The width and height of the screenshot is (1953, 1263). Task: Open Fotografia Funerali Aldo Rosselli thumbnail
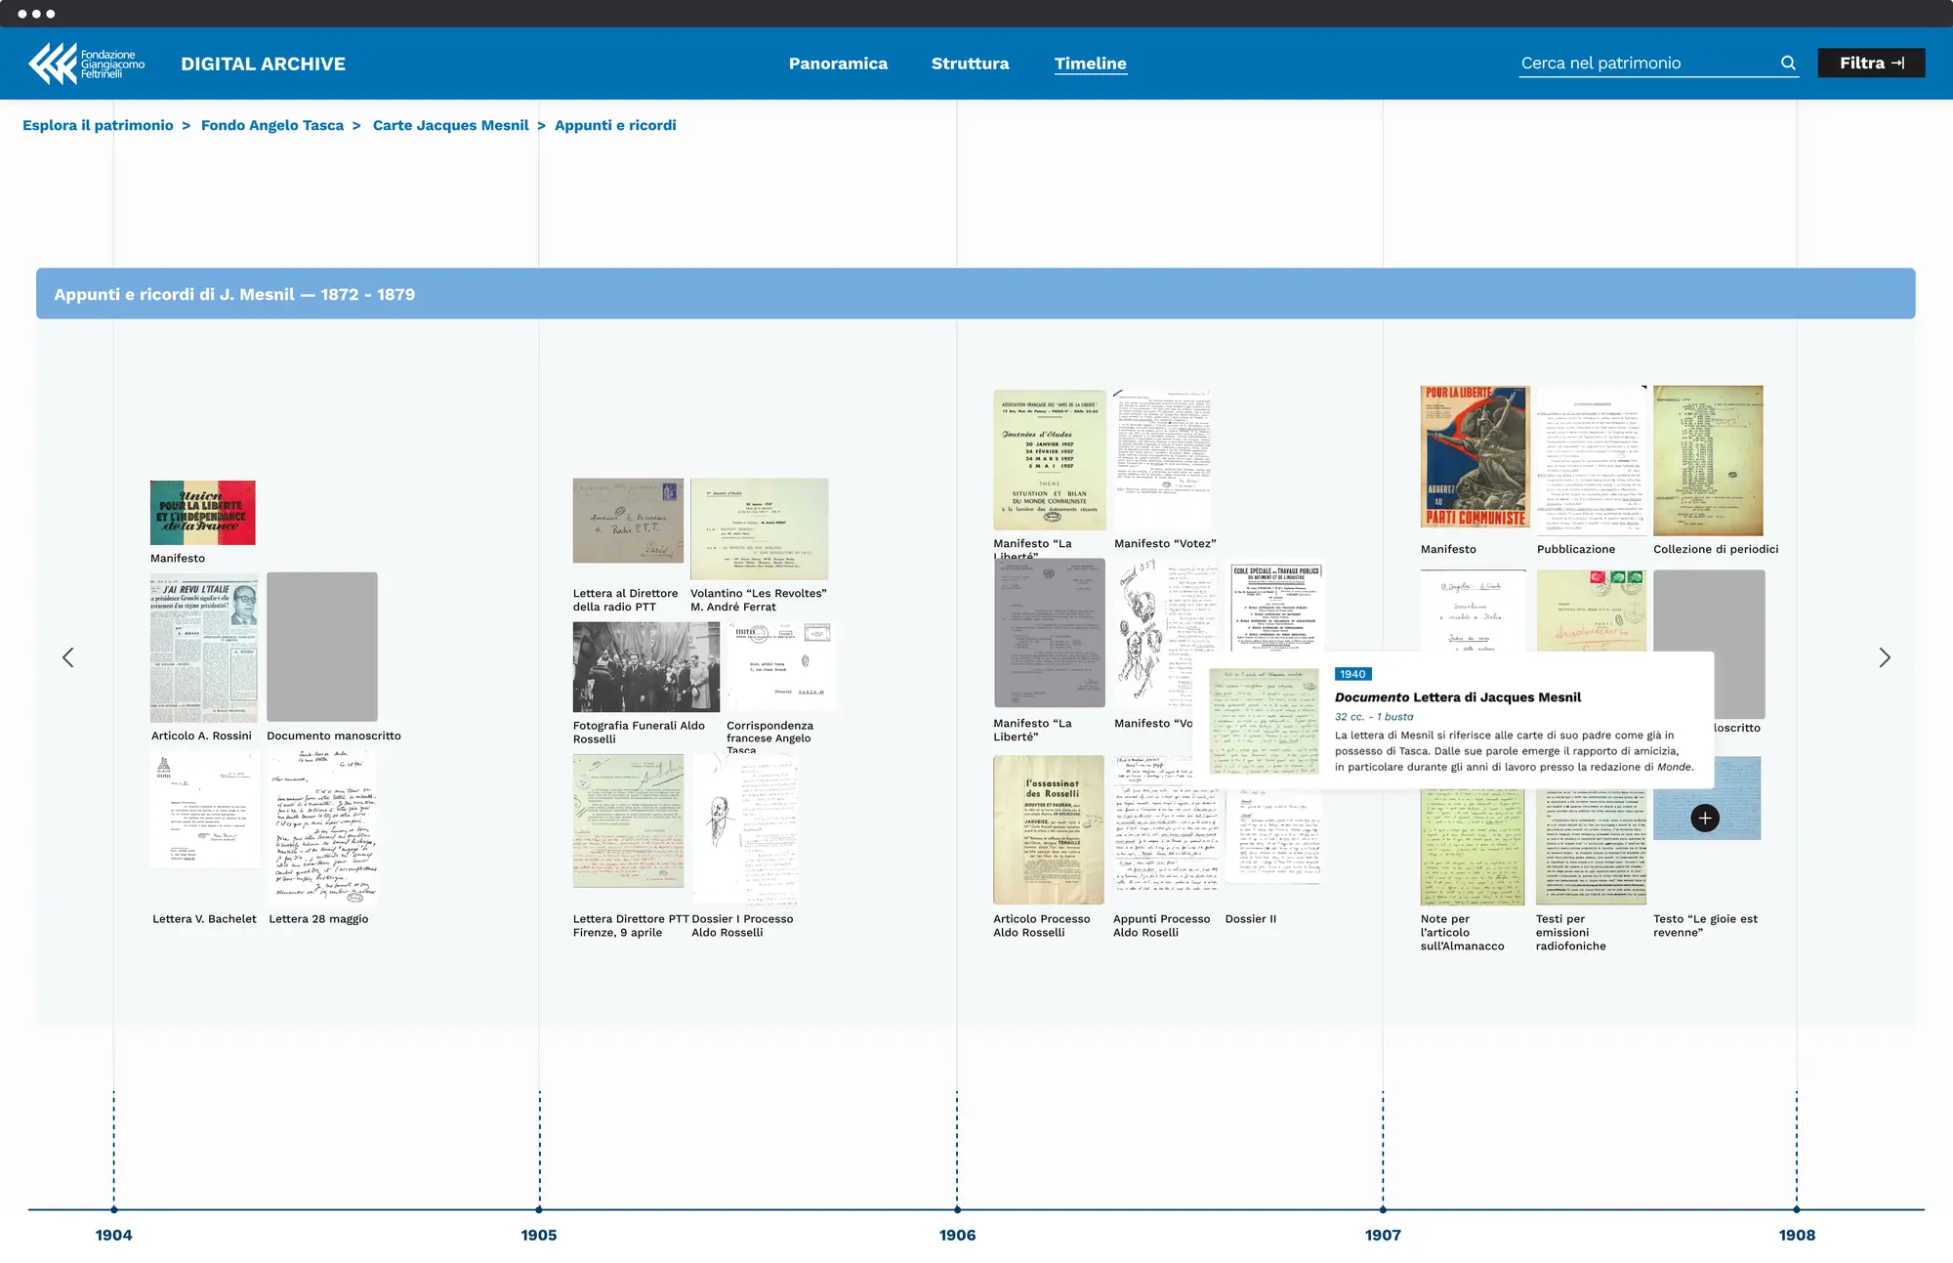click(x=645, y=667)
